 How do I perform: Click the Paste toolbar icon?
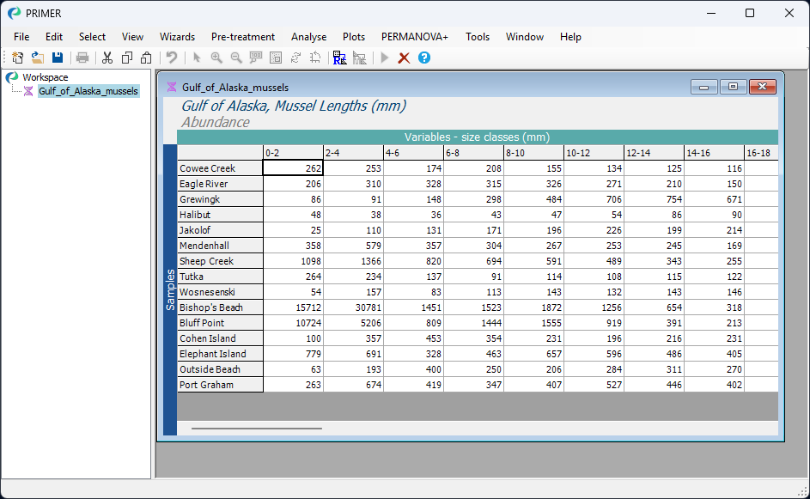(145, 58)
